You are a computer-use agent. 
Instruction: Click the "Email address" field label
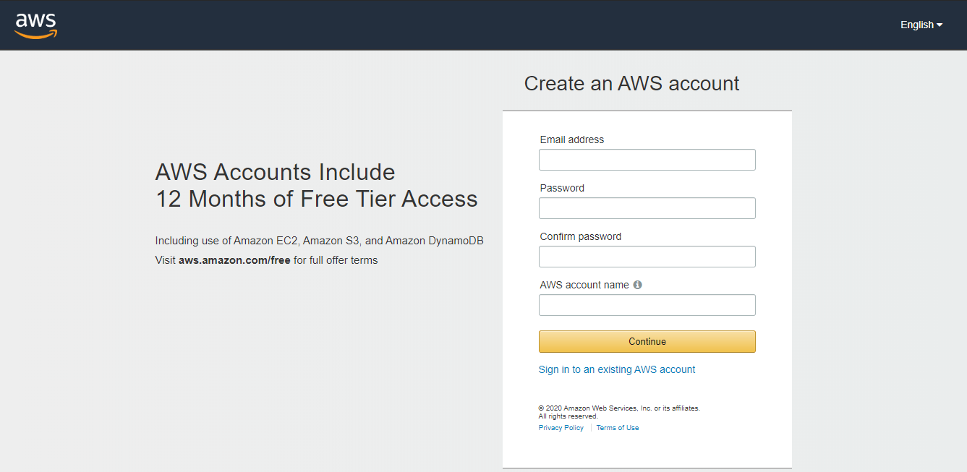(571, 140)
